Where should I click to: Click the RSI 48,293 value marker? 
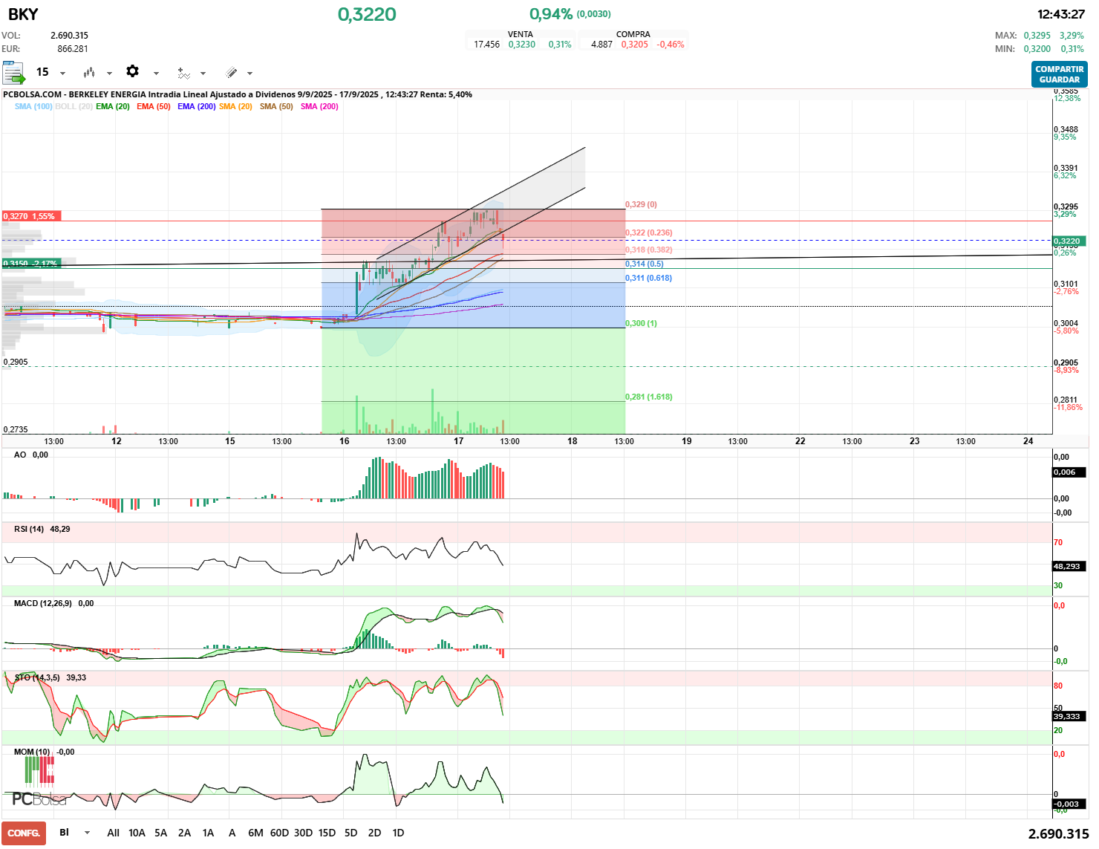[x=1069, y=566]
